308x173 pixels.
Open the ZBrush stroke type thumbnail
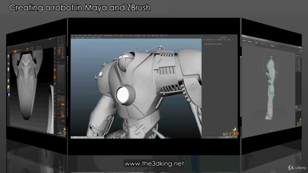(x=9, y=63)
